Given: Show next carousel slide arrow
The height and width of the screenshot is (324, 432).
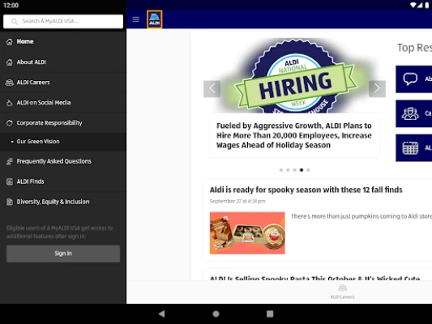Looking at the screenshot, I should [377, 88].
